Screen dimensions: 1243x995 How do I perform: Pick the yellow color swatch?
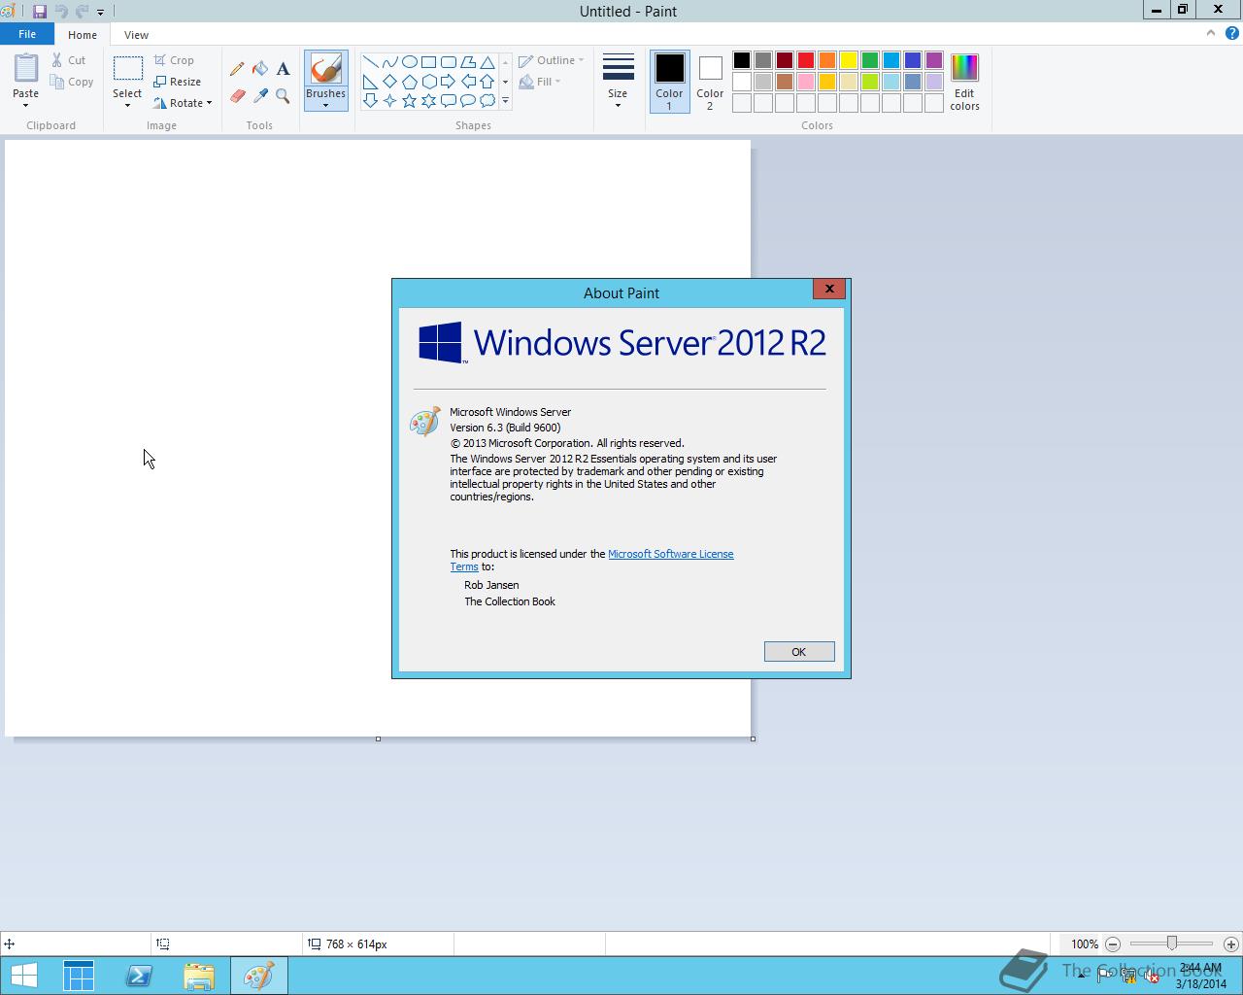[x=849, y=60]
